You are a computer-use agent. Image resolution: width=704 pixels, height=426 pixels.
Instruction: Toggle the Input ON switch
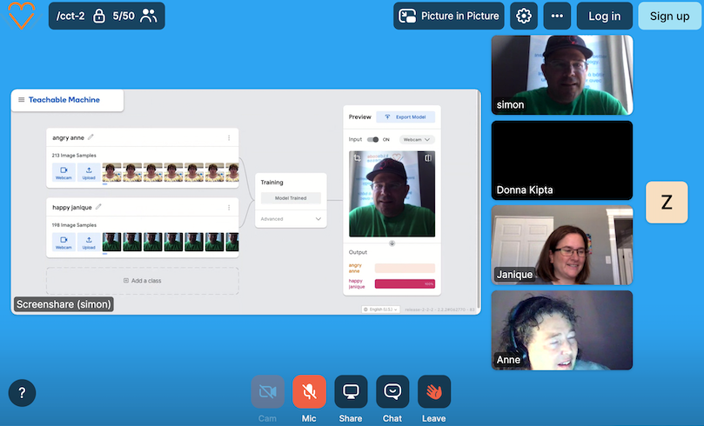[372, 139]
